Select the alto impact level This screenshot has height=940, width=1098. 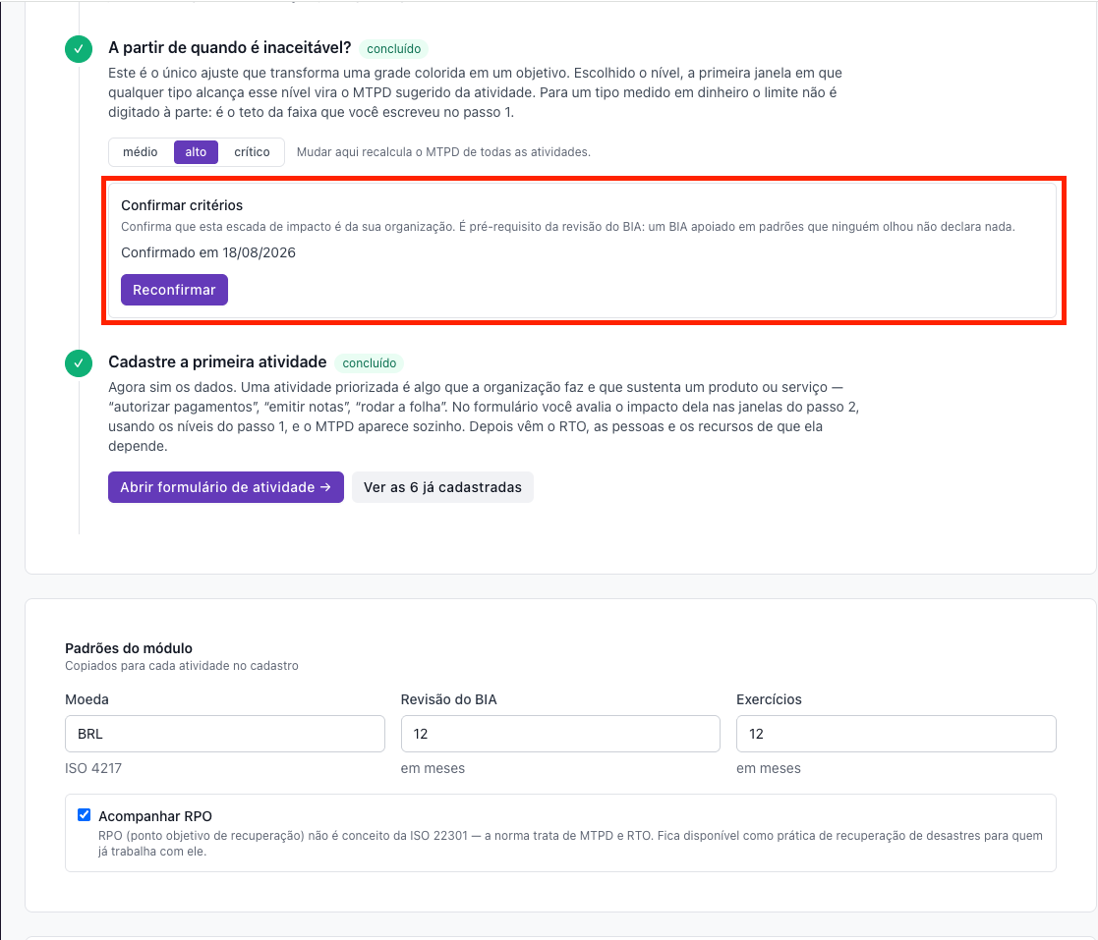point(196,152)
